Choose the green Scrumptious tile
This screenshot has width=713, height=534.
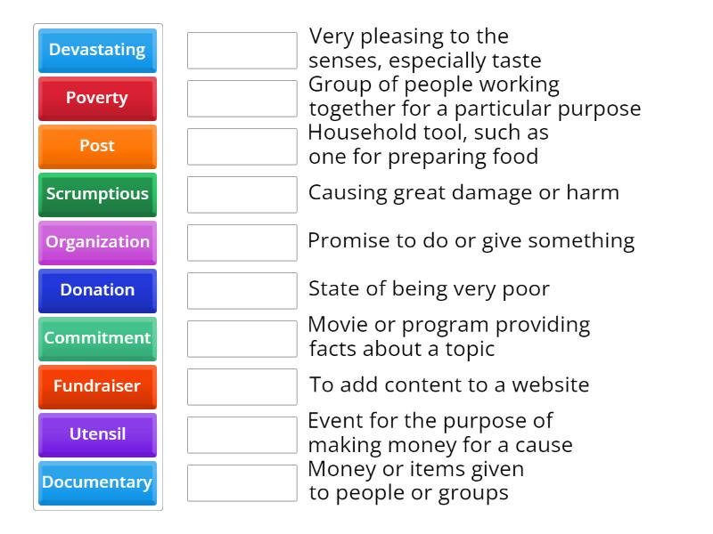coord(97,195)
